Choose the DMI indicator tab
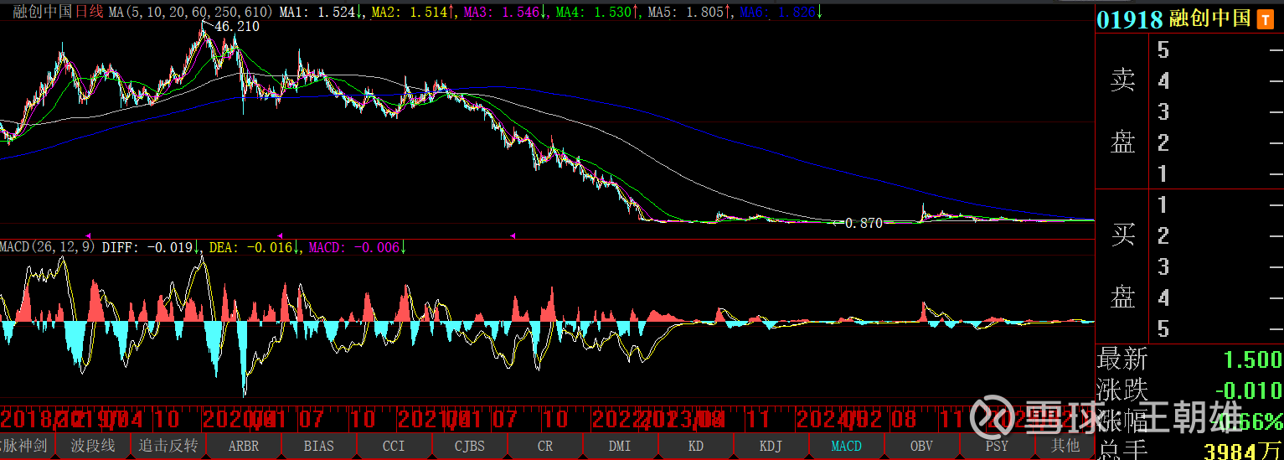This screenshot has width=1284, height=460. [x=621, y=446]
